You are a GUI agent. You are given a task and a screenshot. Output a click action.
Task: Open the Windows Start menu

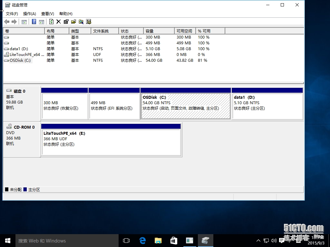click(8, 241)
